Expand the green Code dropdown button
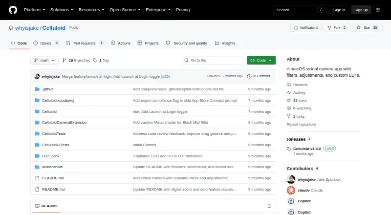This screenshot has height=215, width=391. [261, 61]
